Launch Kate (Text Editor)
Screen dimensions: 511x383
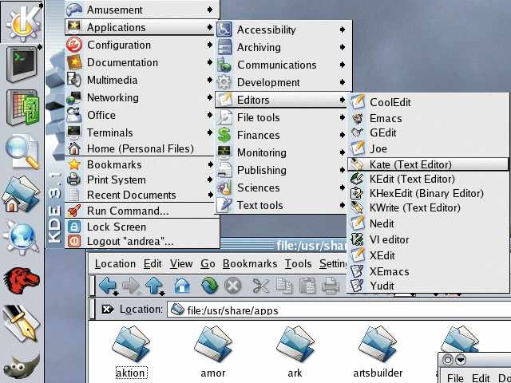click(x=428, y=164)
